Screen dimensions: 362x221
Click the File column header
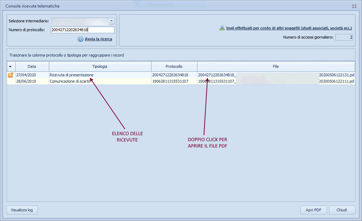[276, 66]
